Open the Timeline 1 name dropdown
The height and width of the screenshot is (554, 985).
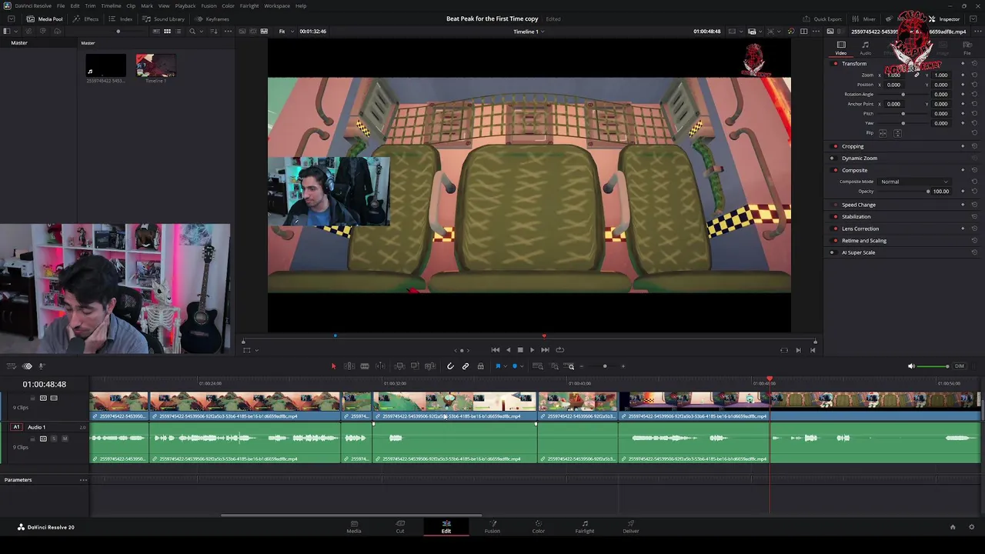[x=529, y=32]
